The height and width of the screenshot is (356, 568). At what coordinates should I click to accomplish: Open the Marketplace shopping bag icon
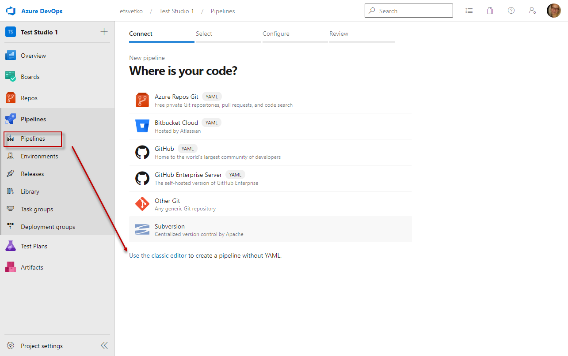tap(490, 11)
